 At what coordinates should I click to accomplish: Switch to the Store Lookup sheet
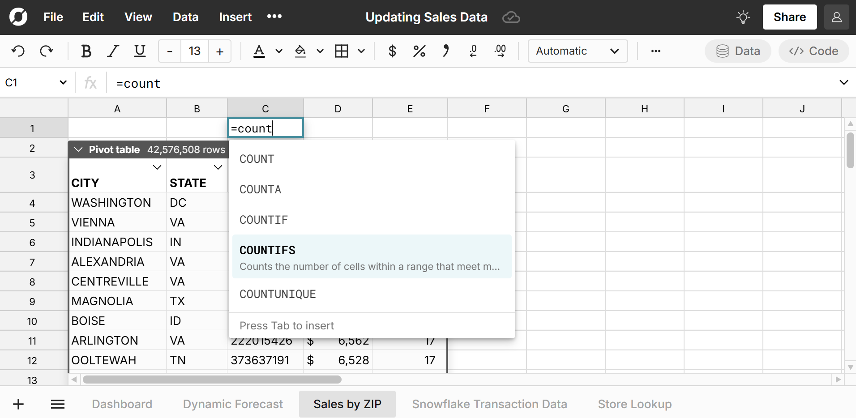click(x=634, y=404)
